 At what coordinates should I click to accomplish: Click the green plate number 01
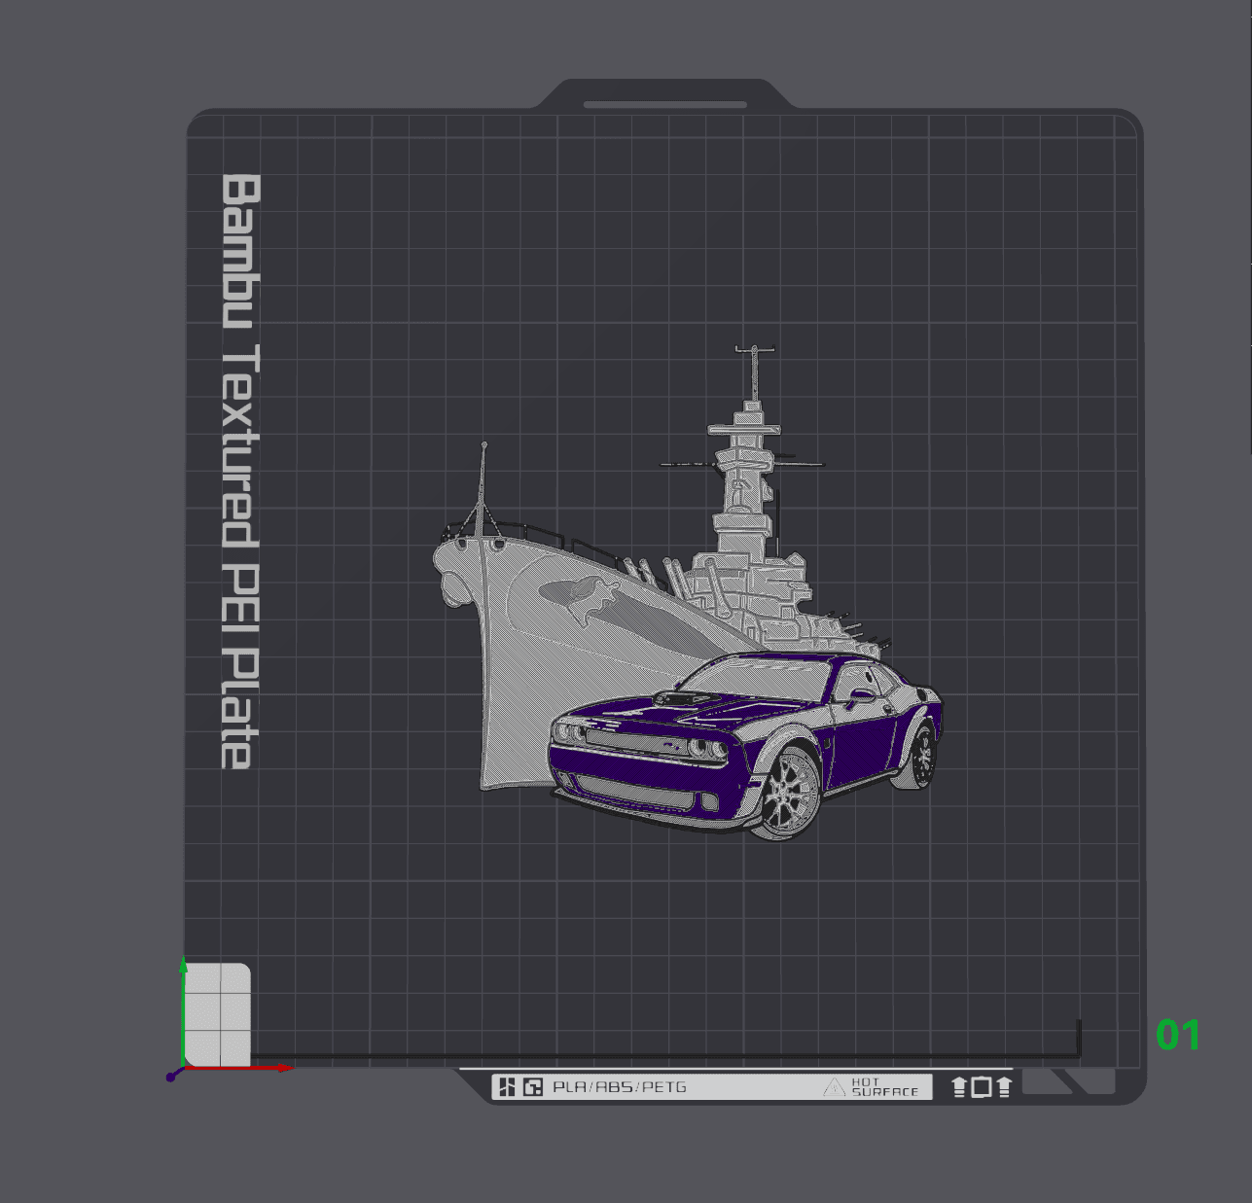pyautogui.click(x=1178, y=1035)
